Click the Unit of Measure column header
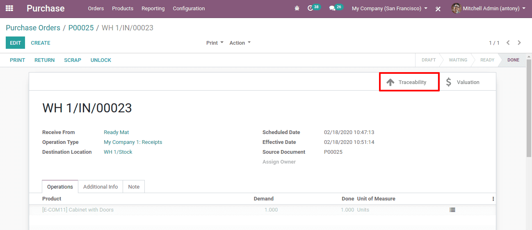The height and width of the screenshot is (230, 532). [376, 199]
